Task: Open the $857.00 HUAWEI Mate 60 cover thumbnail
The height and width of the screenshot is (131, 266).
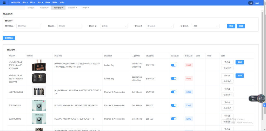Action: click(x=39, y=119)
